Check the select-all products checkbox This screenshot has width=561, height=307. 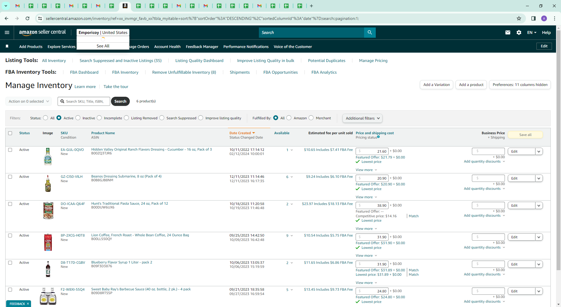click(x=10, y=133)
